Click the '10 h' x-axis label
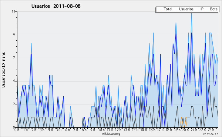This screenshot has width=222, height=137. coord(101,130)
